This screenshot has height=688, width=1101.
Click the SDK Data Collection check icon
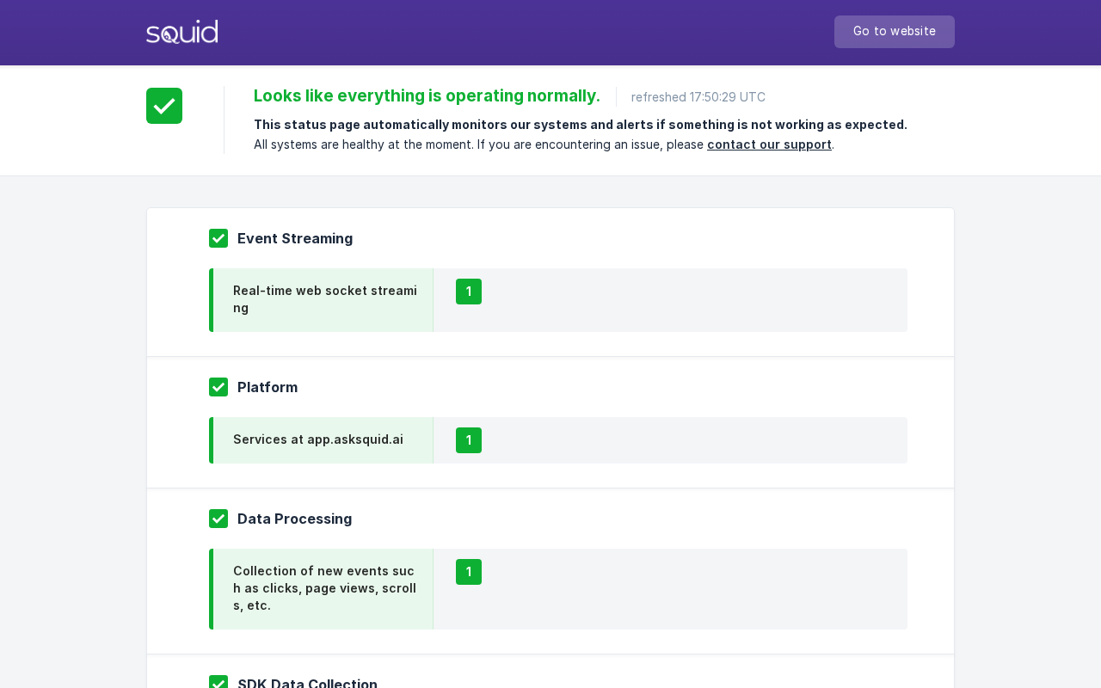pos(218,682)
